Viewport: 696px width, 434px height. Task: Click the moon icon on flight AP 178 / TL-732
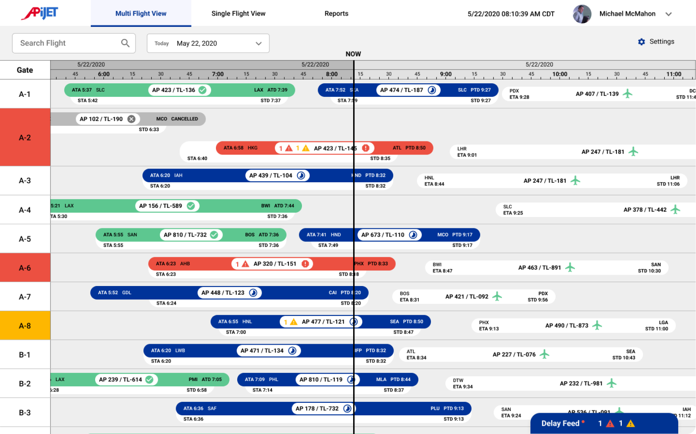click(348, 408)
